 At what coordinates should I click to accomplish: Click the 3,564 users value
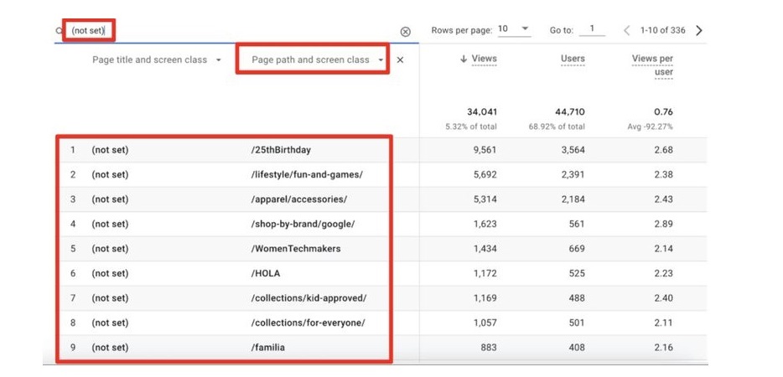point(573,150)
